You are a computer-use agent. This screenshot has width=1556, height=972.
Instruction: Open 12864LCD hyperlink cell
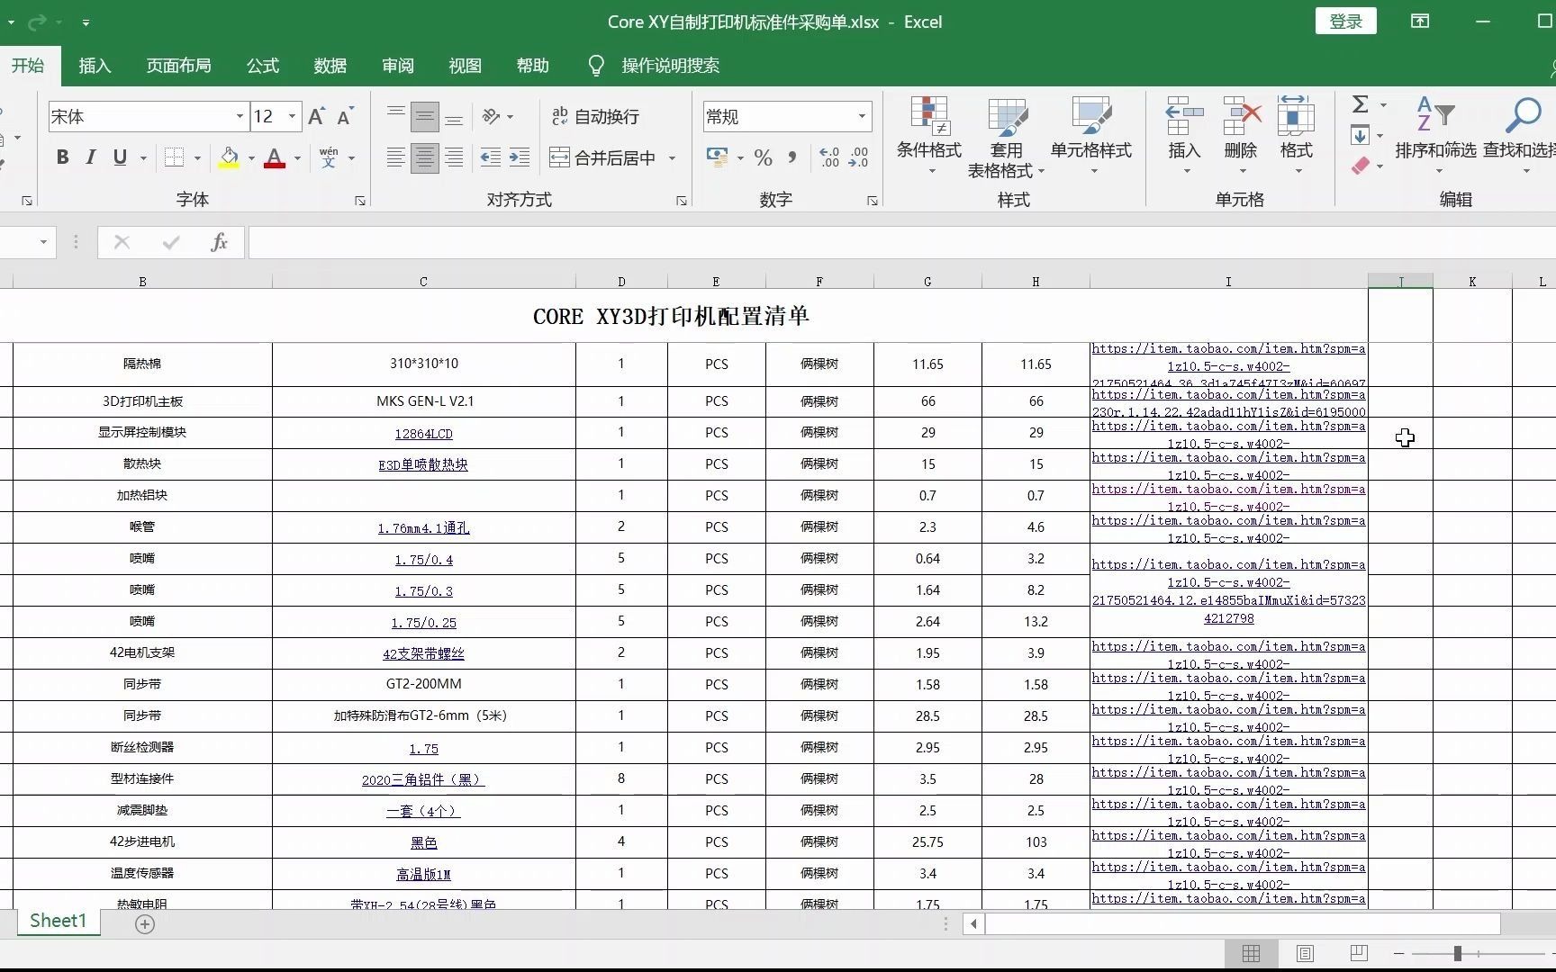pos(423,434)
